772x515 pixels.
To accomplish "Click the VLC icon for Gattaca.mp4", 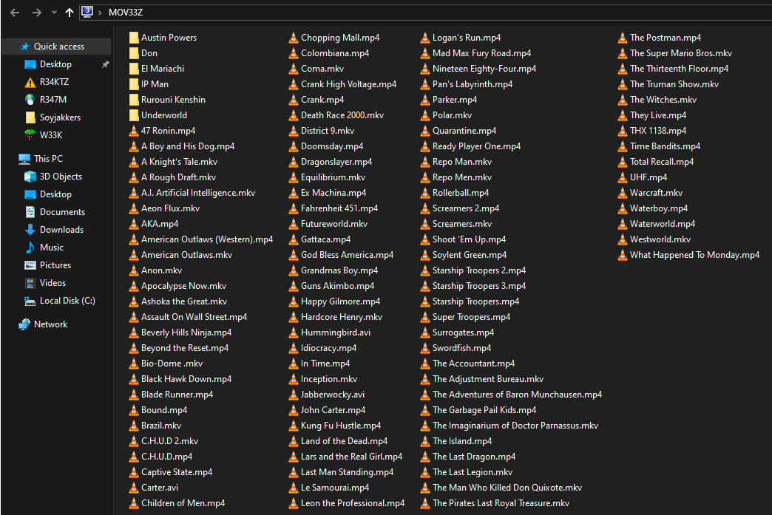I will [x=294, y=239].
